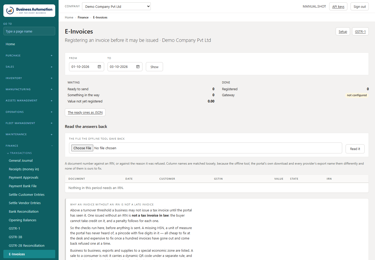Expand the Maintenance sidebar section

(29, 134)
